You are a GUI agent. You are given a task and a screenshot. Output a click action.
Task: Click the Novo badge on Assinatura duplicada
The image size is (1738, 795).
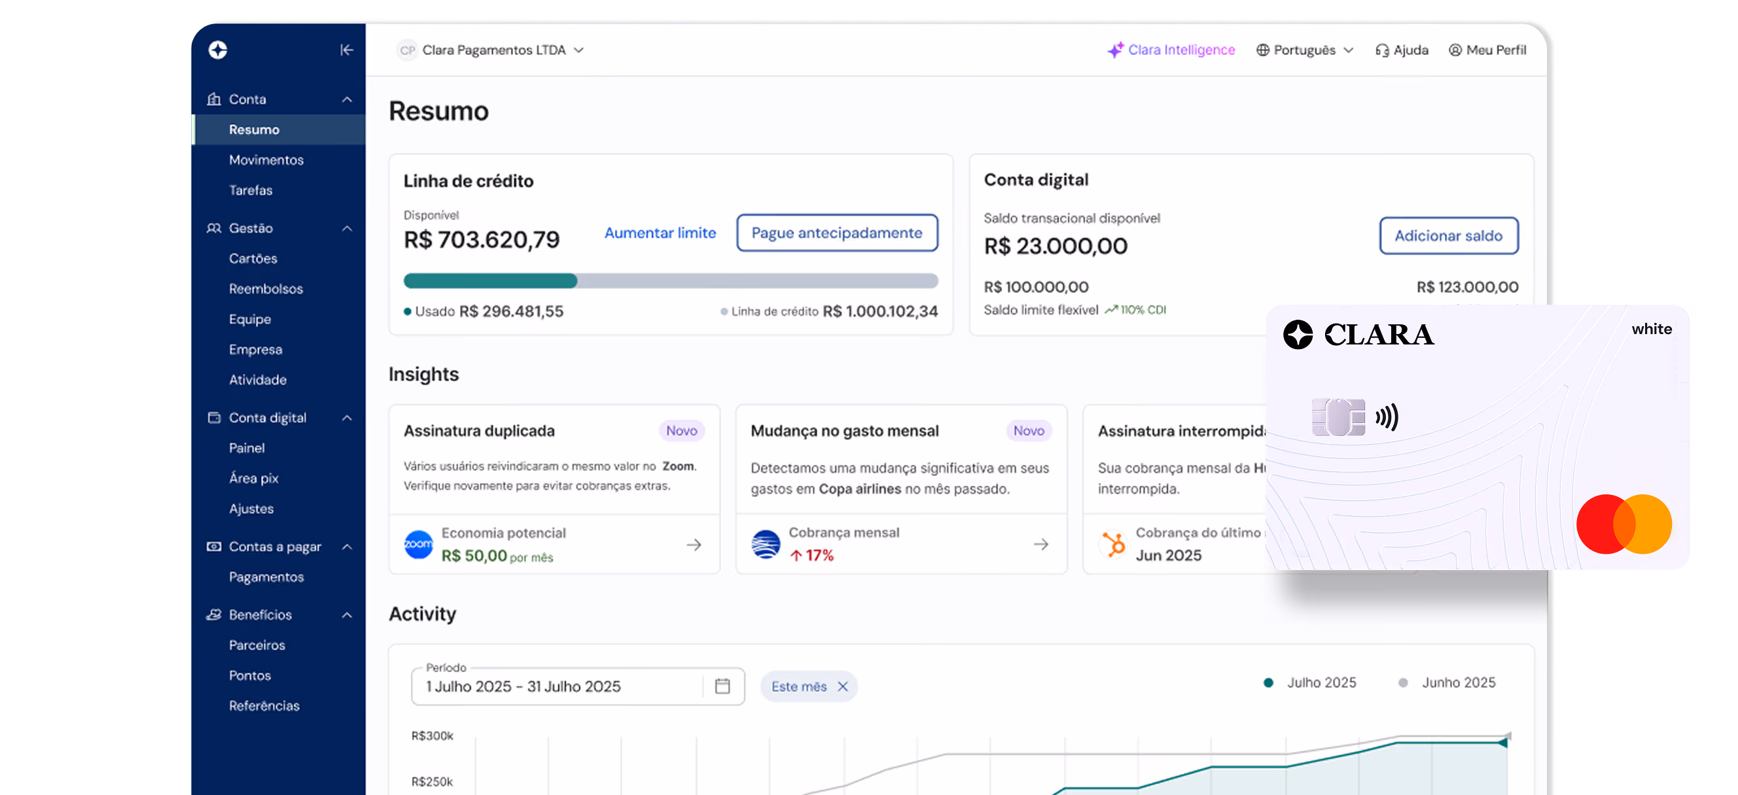(681, 430)
